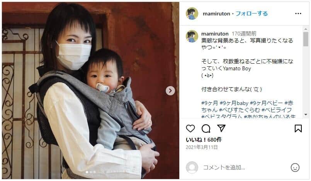View likes list いいね！680件
311x181 pixels.
point(204,140)
